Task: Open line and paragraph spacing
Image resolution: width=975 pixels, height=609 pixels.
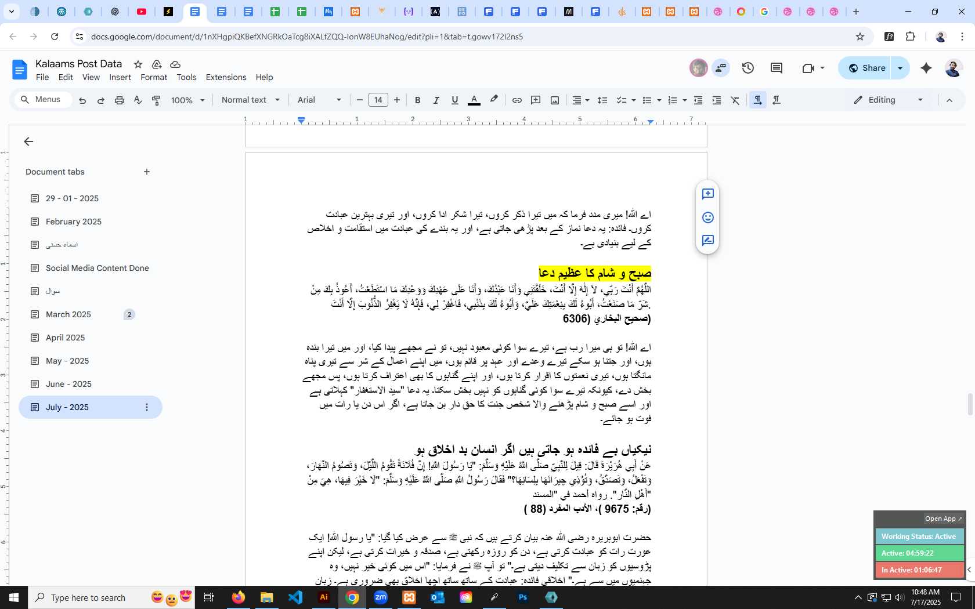Action: tap(602, 100)
